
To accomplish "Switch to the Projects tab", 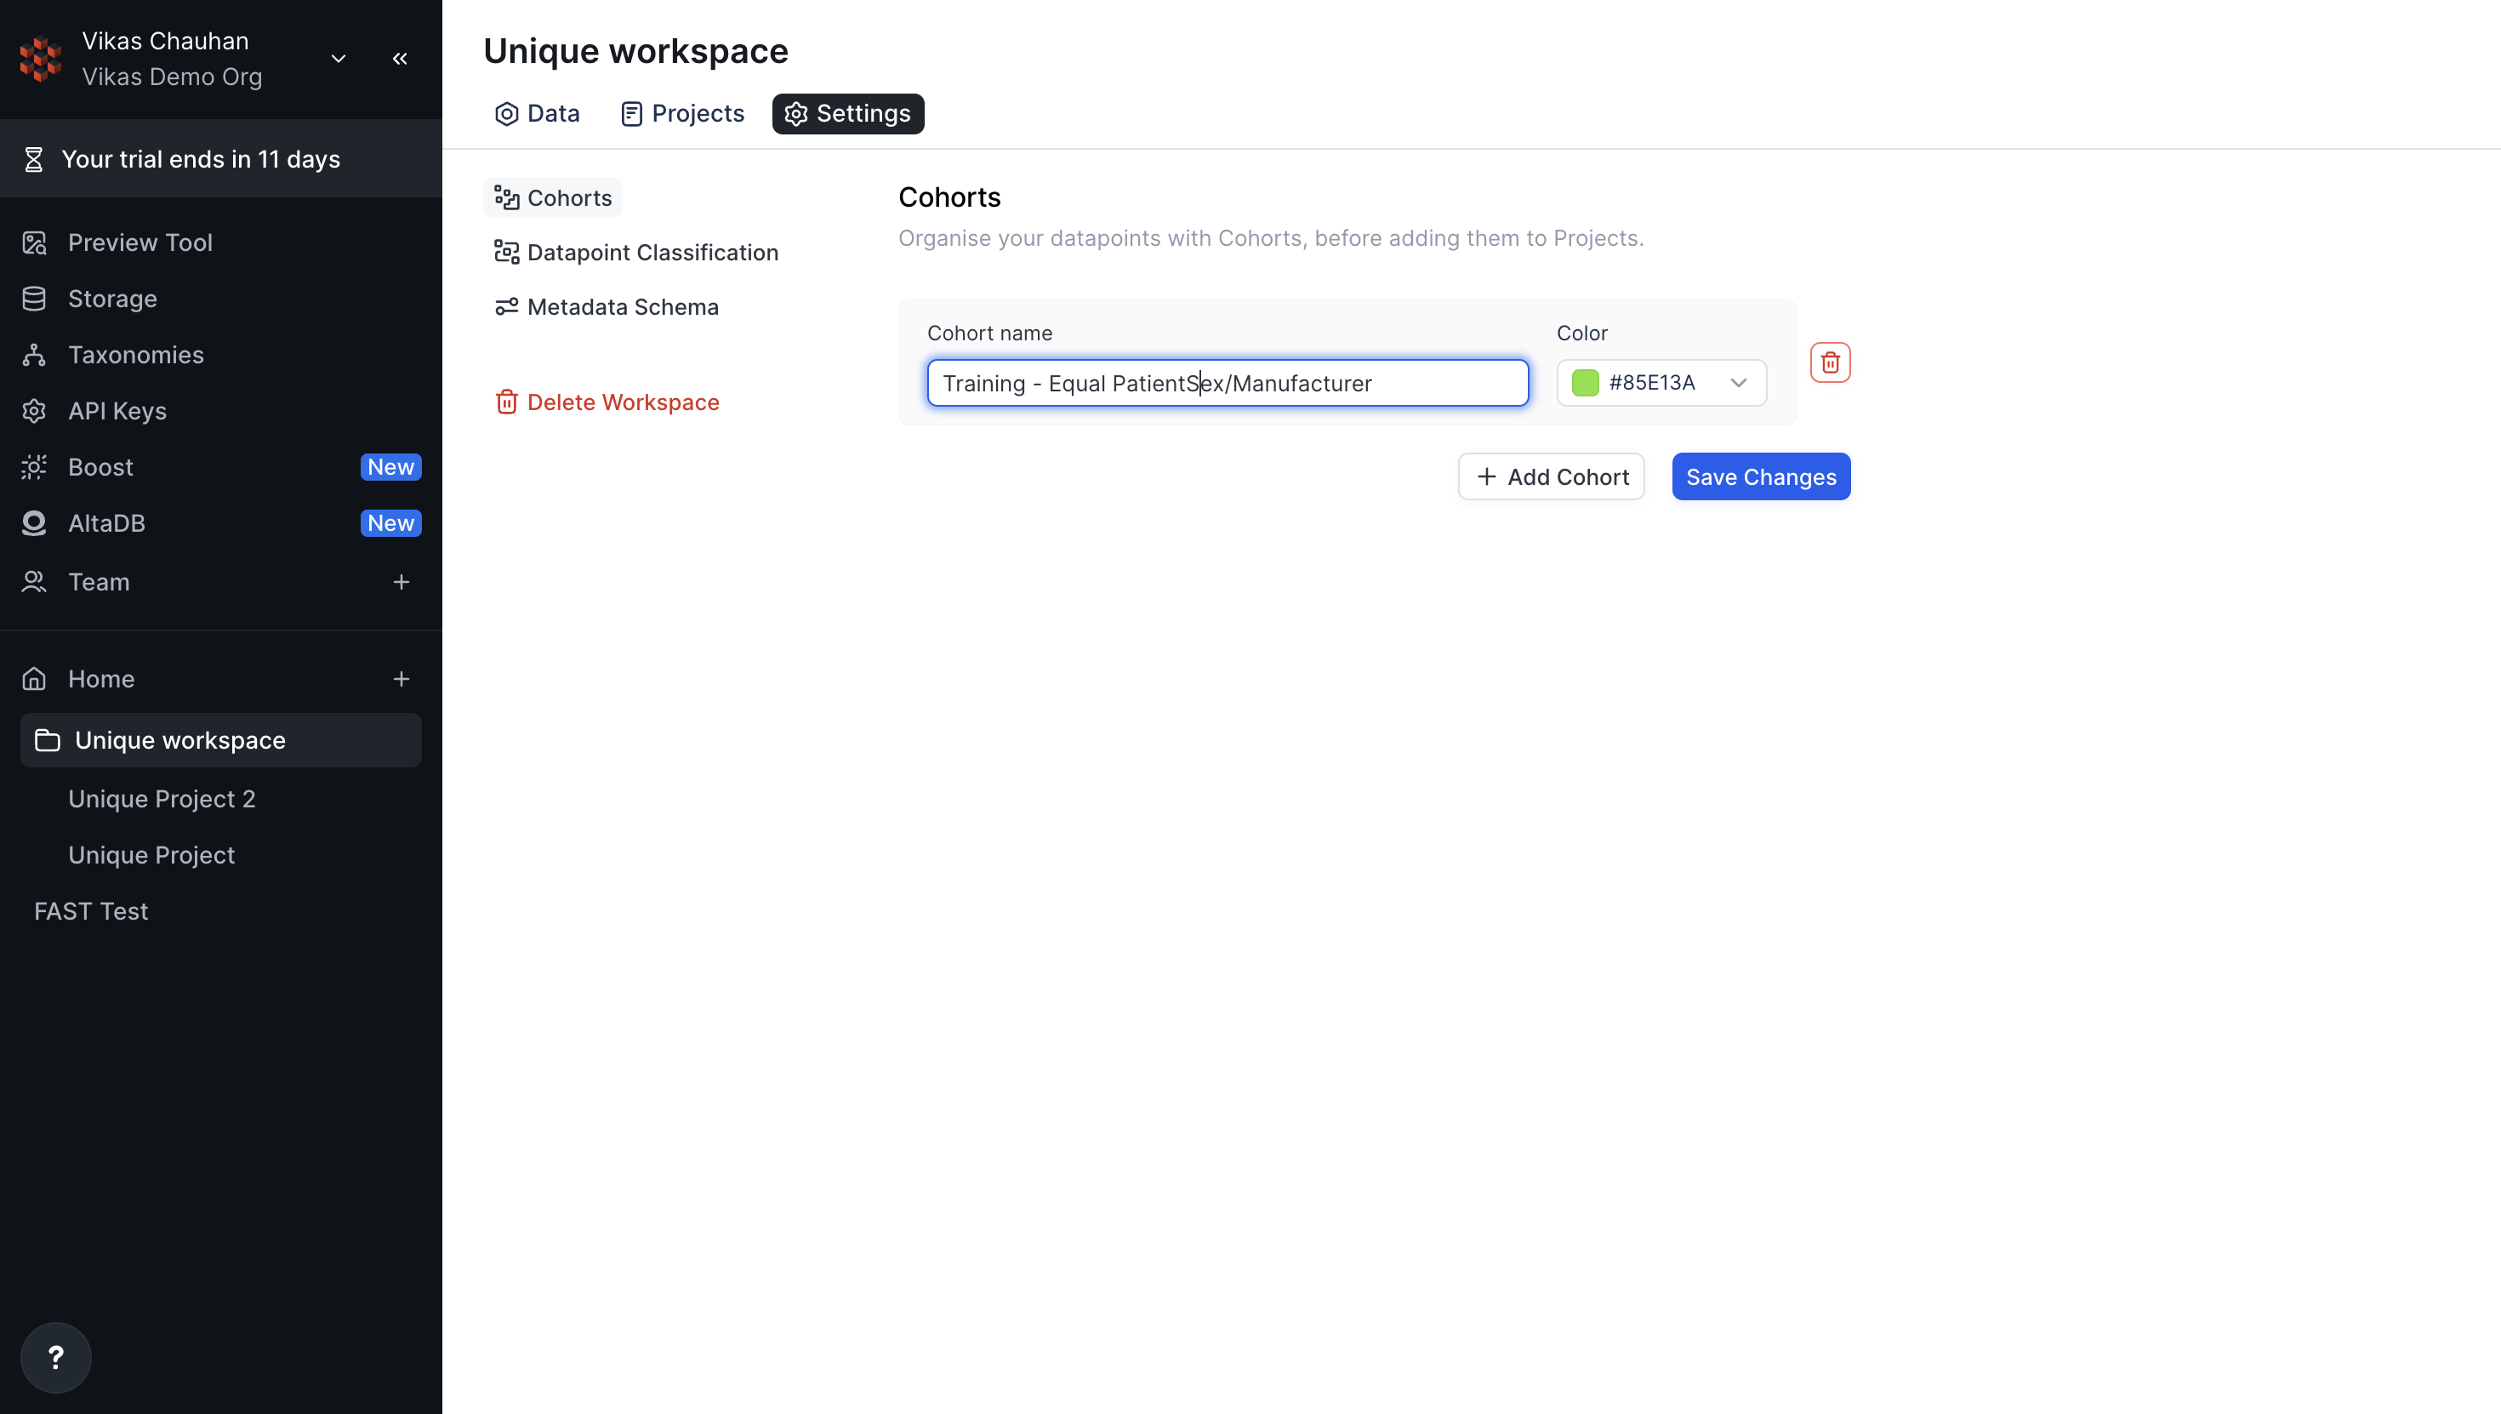I will 682,114.
